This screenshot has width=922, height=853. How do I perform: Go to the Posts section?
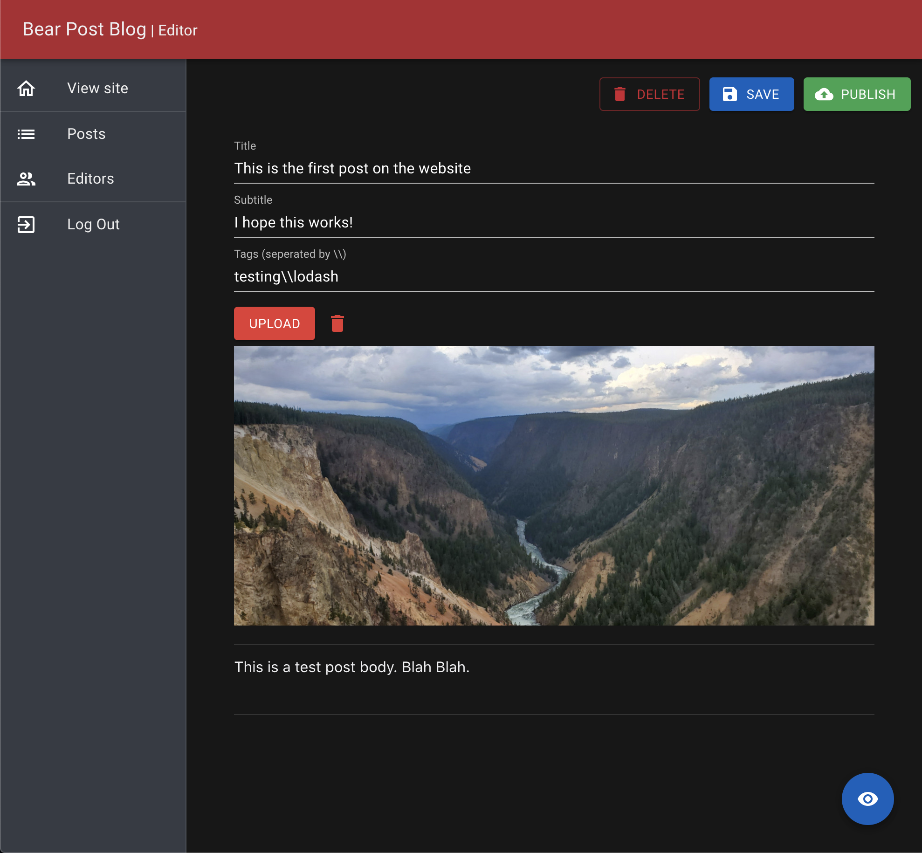86,134
